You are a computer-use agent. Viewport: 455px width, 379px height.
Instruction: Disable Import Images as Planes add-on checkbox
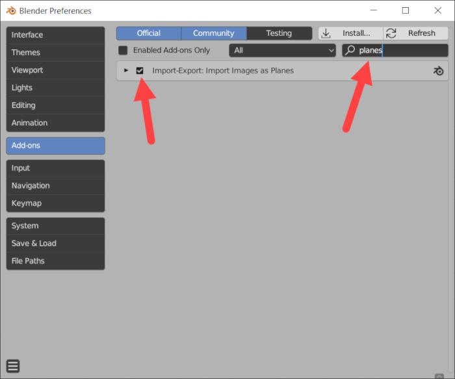(x=140, y=70)
